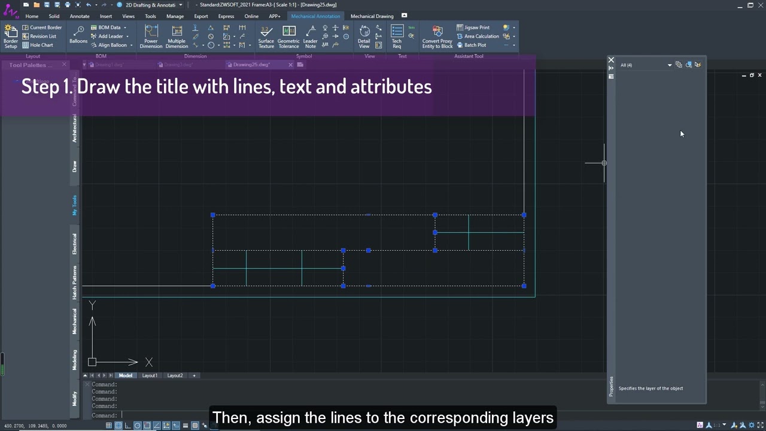Open the Express ribbon tab
766x431 pixels.
point(226,16)
